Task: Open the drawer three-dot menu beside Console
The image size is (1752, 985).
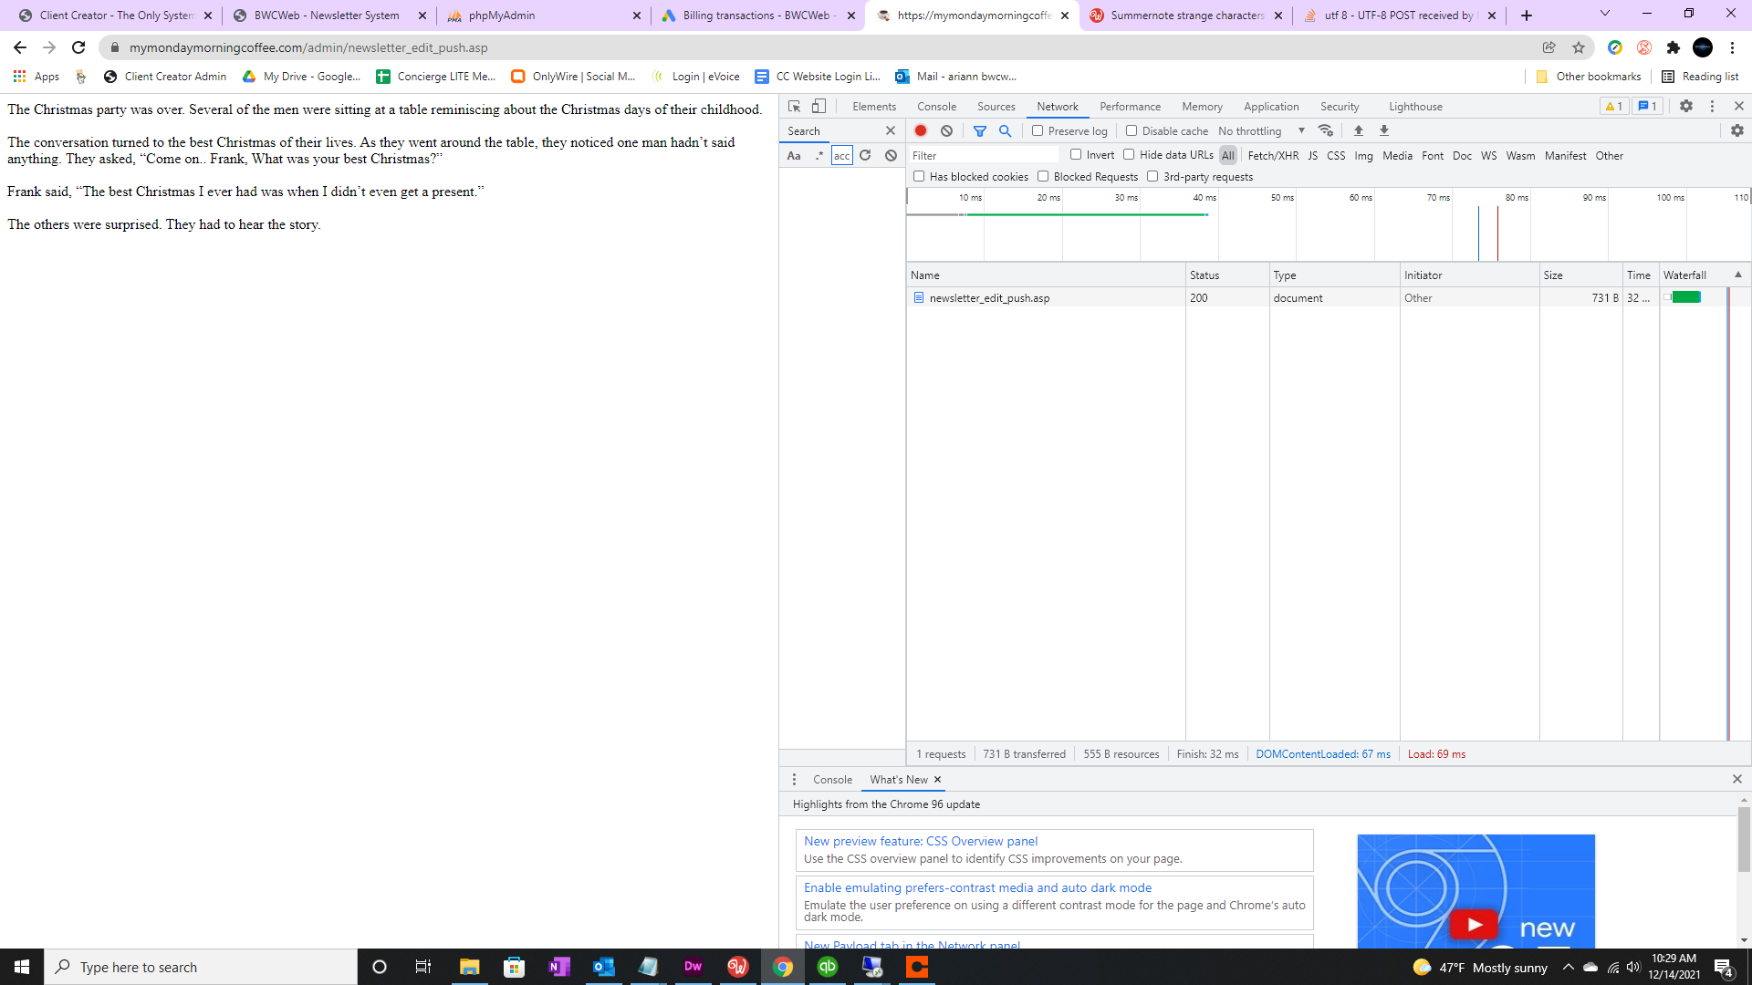Action: click(x=794, y=780)
